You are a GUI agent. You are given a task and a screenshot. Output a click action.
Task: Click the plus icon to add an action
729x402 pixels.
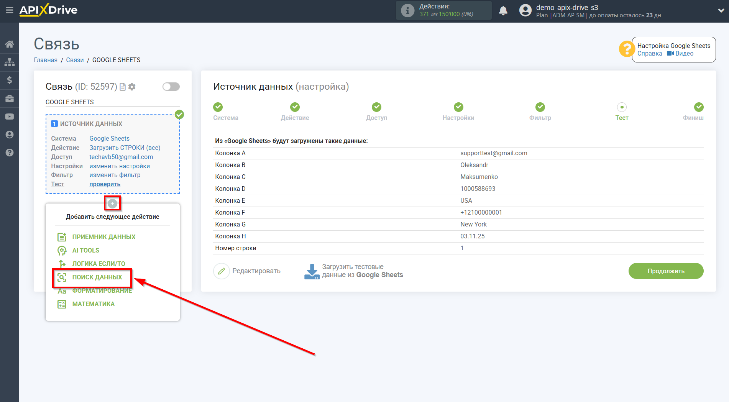tap(112, 203)
